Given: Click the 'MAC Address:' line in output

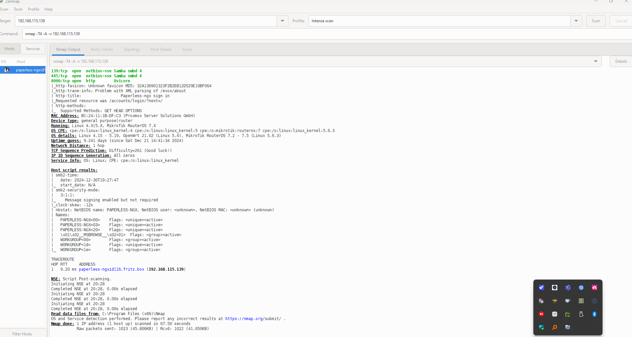Looking at the screenshot, I should point(123,116).
